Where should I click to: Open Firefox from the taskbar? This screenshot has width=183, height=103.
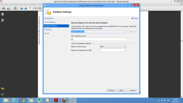tap(64, 100)
